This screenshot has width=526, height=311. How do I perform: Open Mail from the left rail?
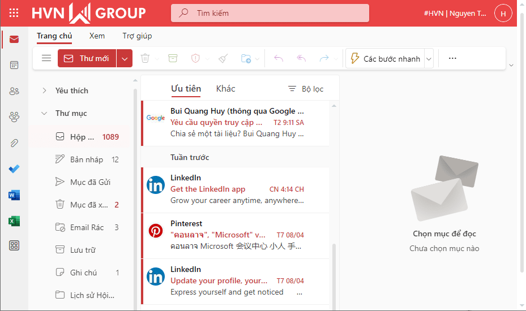14,40
